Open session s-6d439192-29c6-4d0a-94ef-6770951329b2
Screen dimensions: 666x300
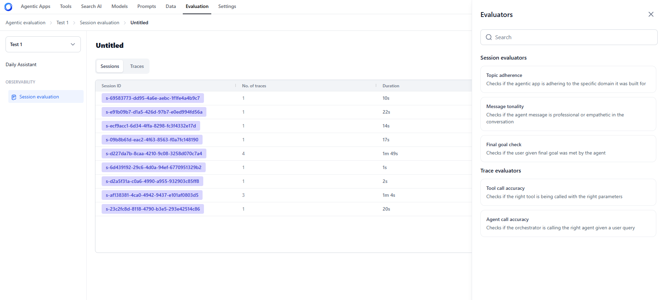point(154,167)
